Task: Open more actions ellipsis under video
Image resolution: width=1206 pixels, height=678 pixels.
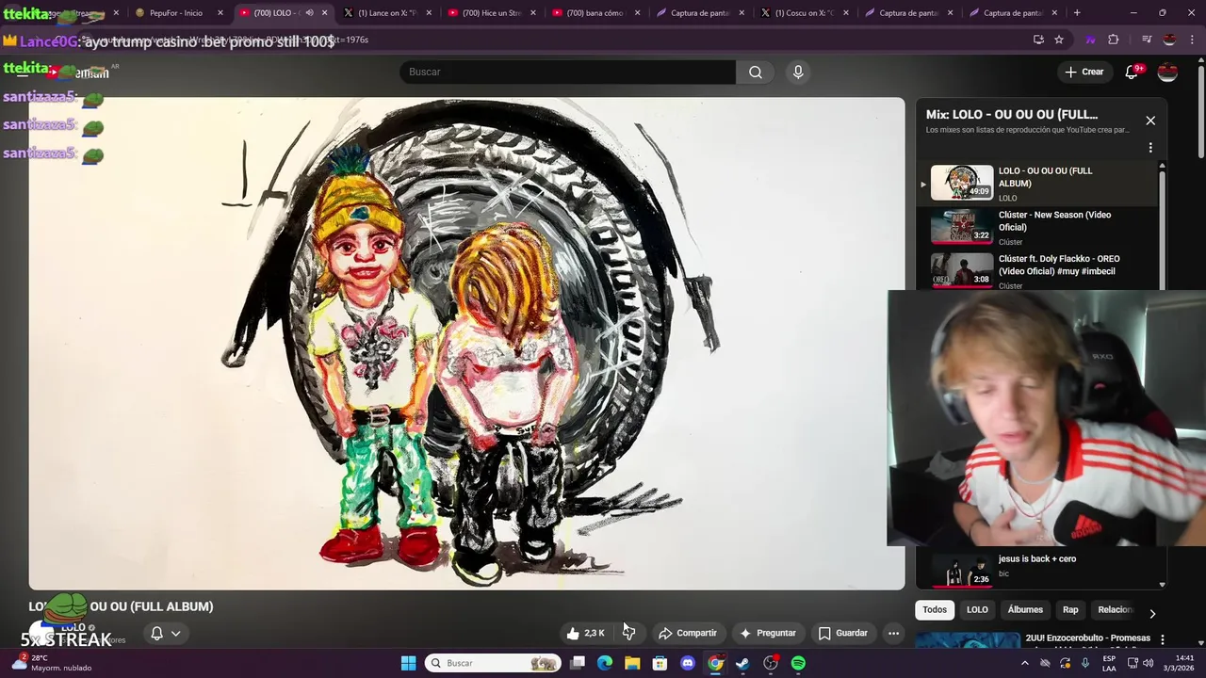Action: [893, 633]
